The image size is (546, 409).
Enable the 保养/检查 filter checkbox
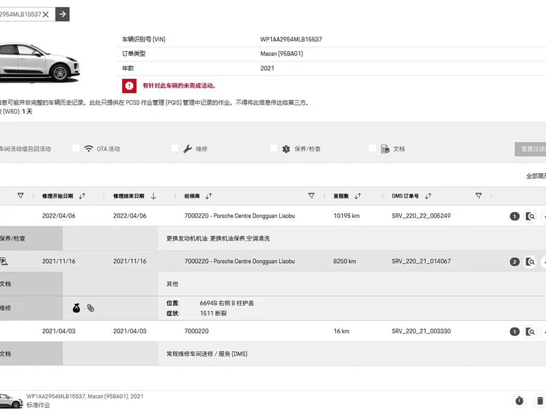274,148
